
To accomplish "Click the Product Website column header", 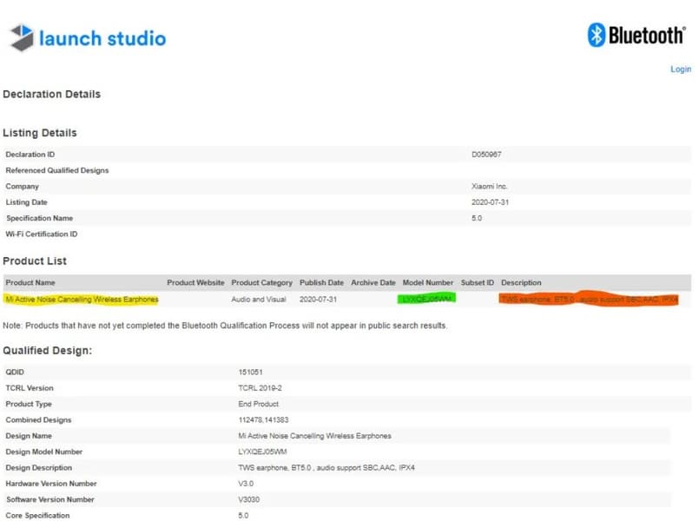I will click(x=195, y=283).
